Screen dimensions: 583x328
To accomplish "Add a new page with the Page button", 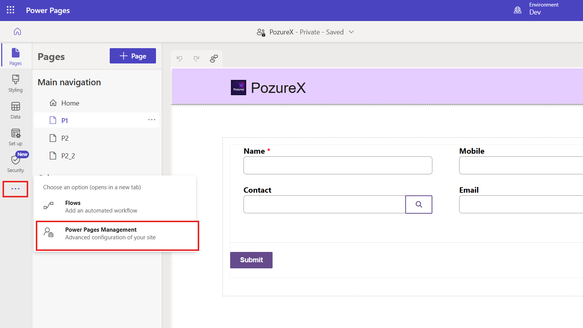I will 133,56.
